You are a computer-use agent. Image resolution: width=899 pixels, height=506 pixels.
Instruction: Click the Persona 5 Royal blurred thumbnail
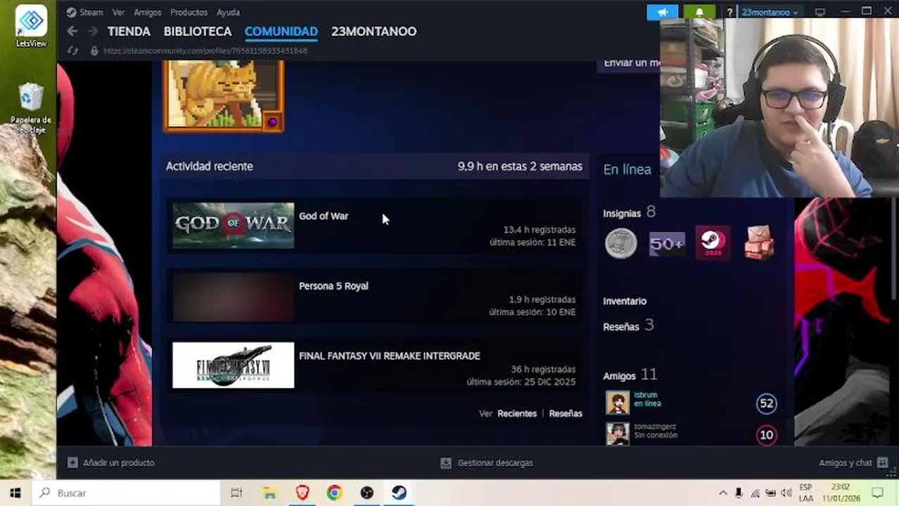(234, 295)
